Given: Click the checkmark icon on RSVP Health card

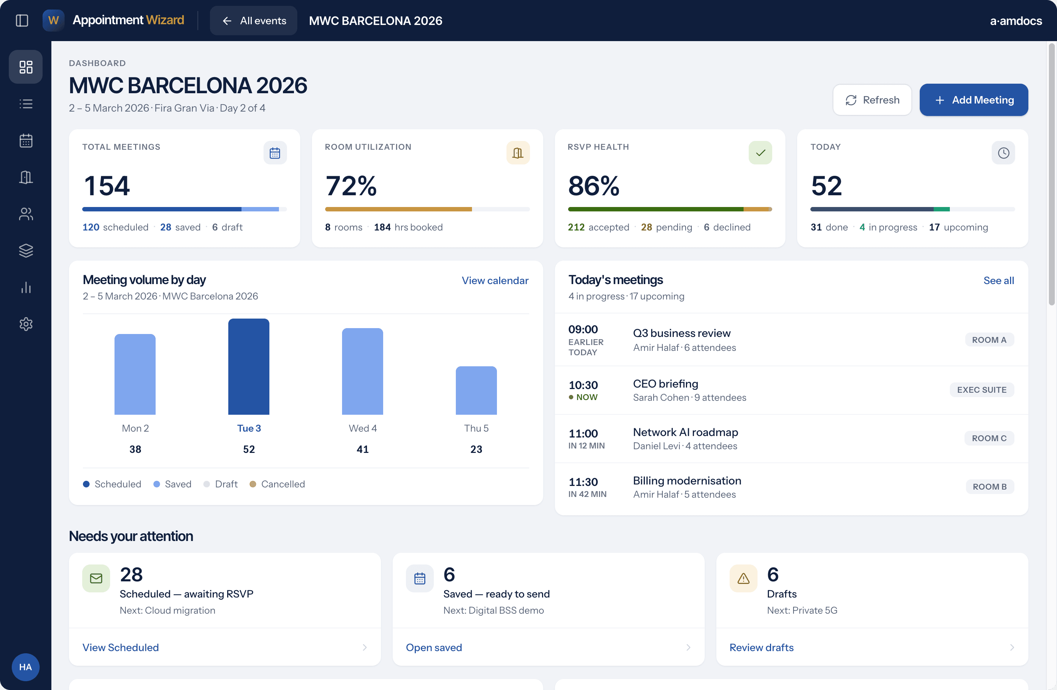Looking at the screenshot, I should [x=760, y=153].
